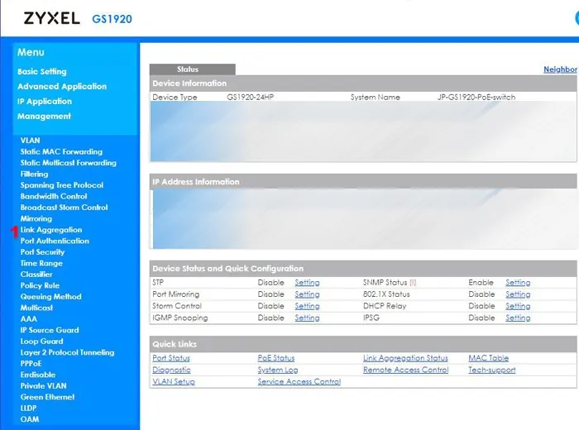
Task: Open the Advanced Application menu
Action: click(62, 86)
